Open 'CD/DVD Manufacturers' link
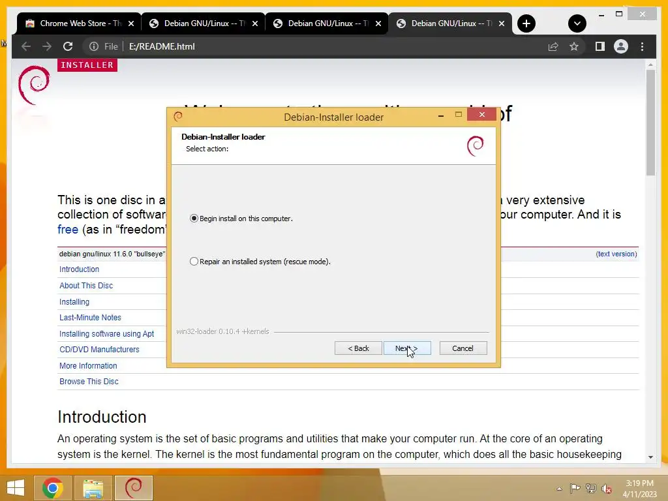Screen dimensions: 668x501 [99, 350]
